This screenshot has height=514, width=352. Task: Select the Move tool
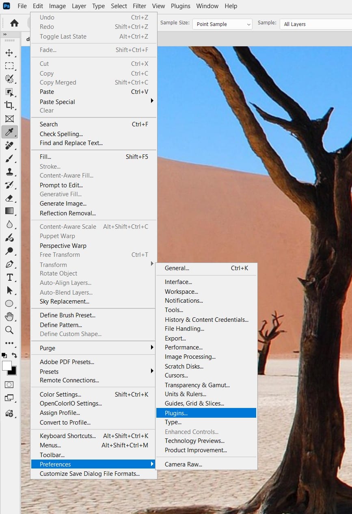coord(9,53)
